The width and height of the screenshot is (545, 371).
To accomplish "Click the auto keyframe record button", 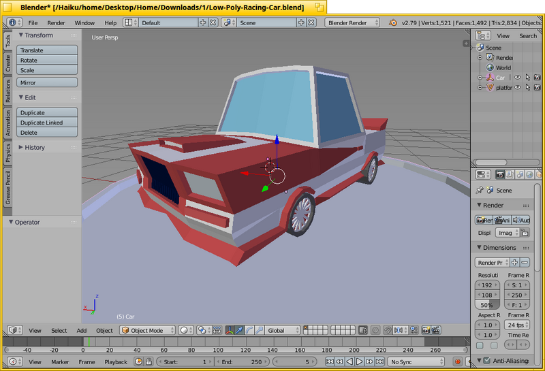I will (458, 362).
